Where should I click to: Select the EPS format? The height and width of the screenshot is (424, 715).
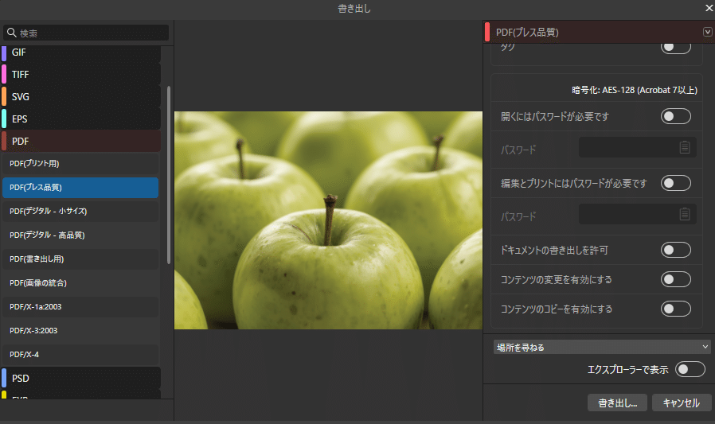[x=81, y=119]
